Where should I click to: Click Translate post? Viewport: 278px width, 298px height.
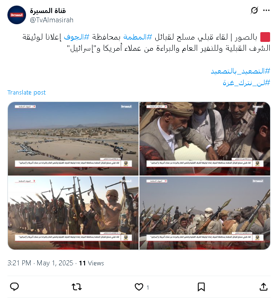pyautogui.click(x=26, y=93)
